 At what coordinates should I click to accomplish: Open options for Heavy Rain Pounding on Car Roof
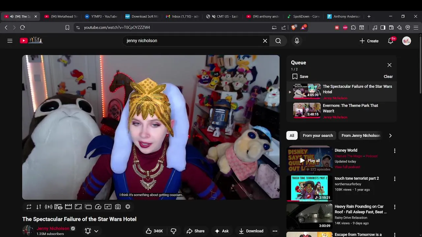click(x=395, y=207)
